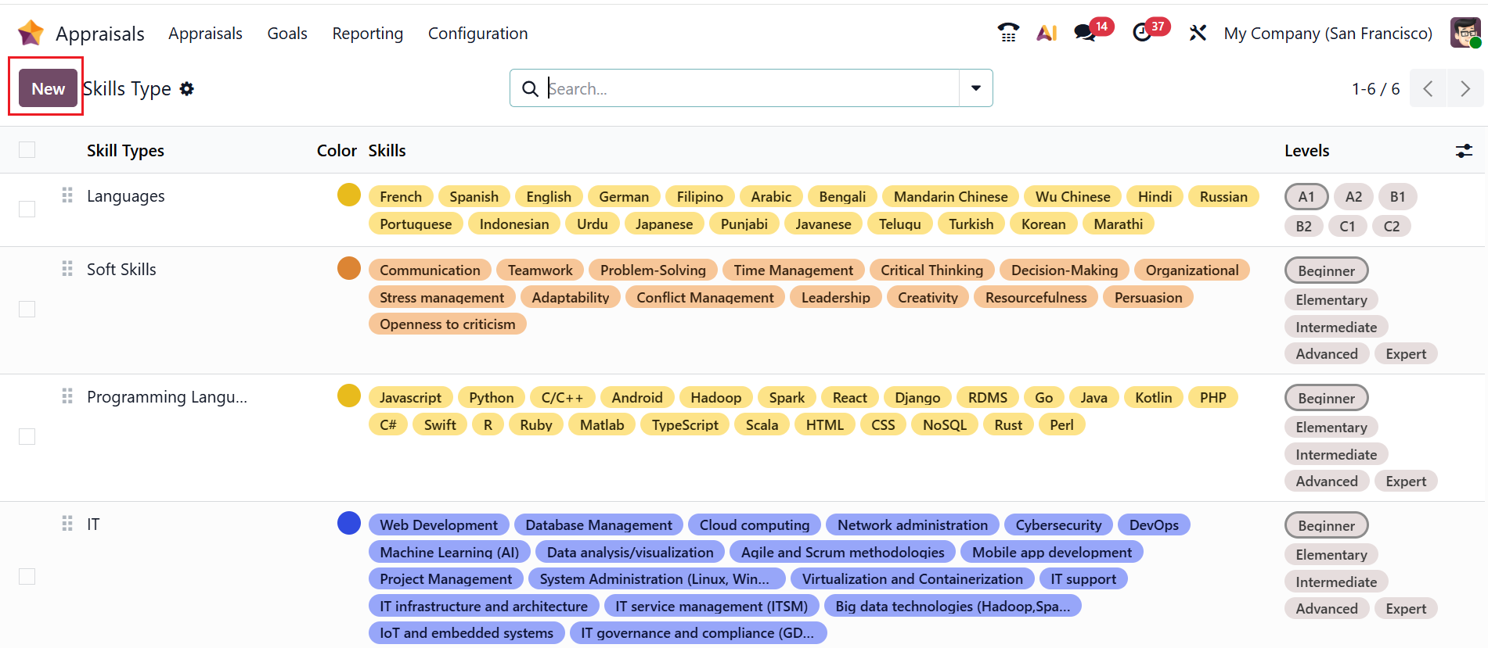Click the New button
This screenshot has width=1488, height=648.
[x=48, y=88]
